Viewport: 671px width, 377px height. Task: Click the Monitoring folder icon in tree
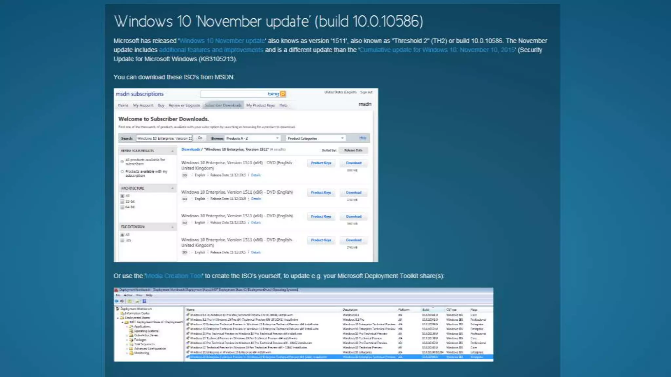(131, 353)
